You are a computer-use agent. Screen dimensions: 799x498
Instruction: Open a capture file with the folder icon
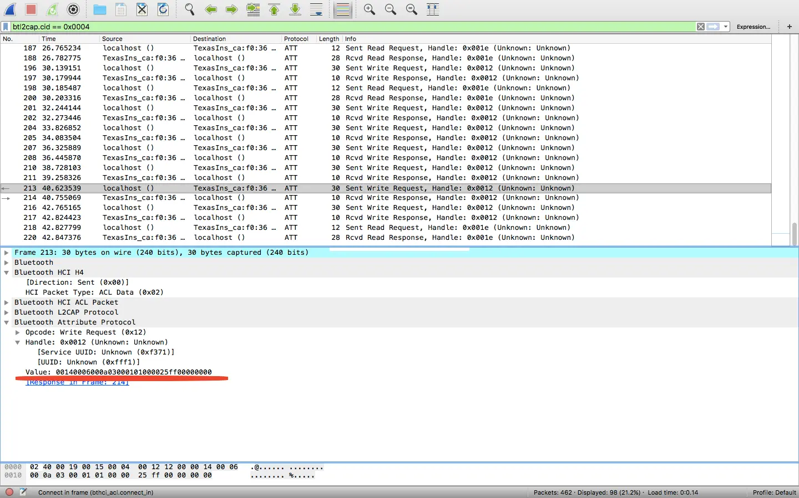(x=99, y=9)
